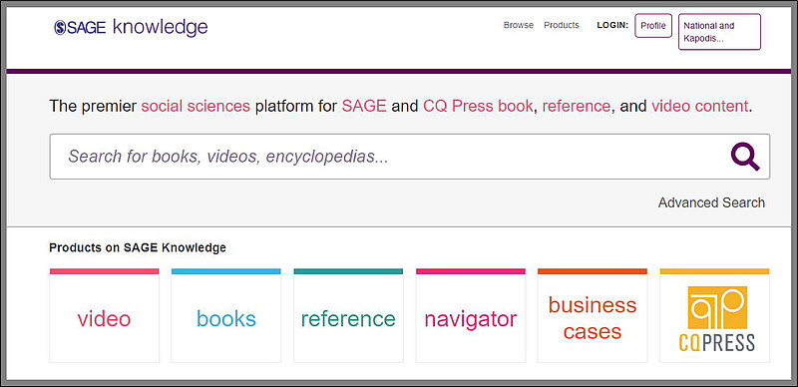The image size is (798, 387).
Task: Follow the 'CQ Press book' link
Action: pos(478,107)
